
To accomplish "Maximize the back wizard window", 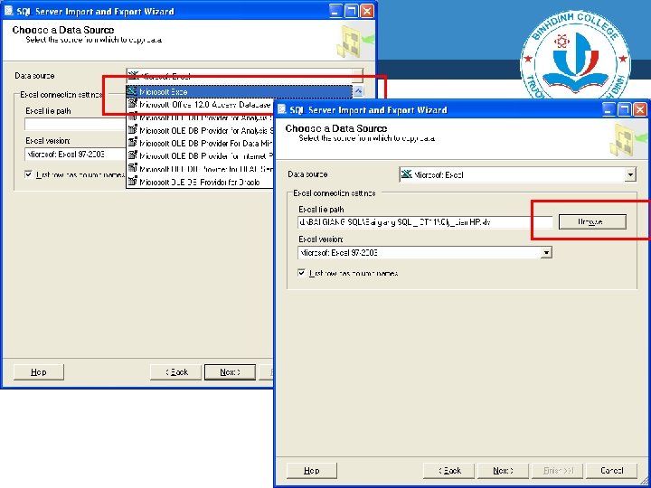I will (351, 11).
